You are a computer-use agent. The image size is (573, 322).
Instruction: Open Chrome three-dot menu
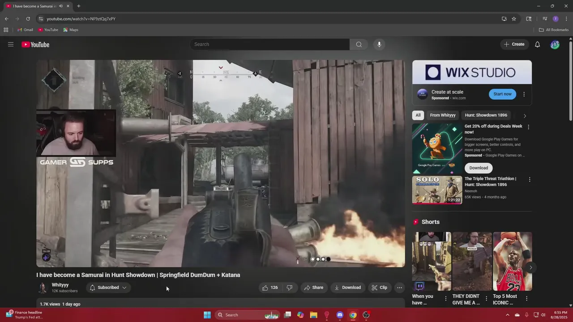[566, 19]
